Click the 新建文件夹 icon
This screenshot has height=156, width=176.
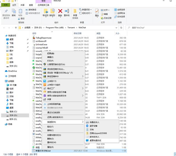click(x=75, y=11)
